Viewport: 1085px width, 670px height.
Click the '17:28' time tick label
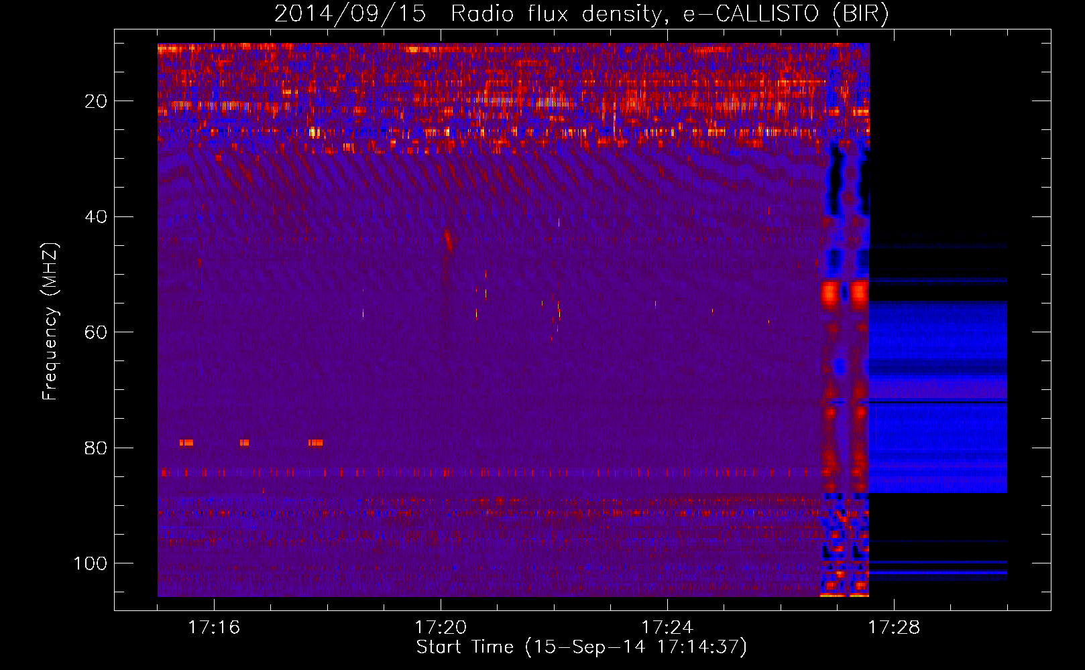[x=894, y=628]
